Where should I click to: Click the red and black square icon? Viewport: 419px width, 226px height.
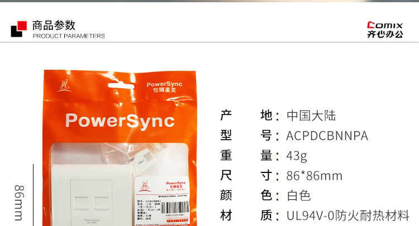point(18,29)
